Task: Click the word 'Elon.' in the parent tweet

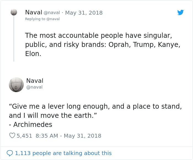Action: click(x=33, y=54)
